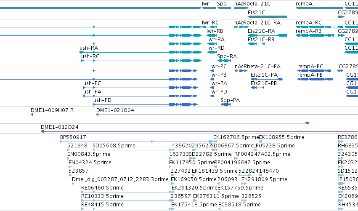Image resolution: width=358 pixels, height=211 pixels.
Task: Open the rempA-PB protein label
Action: (310, 75)
